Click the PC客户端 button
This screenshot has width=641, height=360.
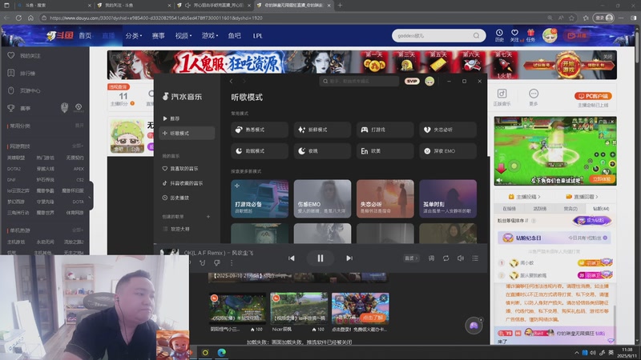(x=593, y=96)
